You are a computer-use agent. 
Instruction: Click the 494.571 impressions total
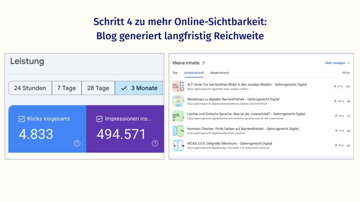tap(121, 134)
